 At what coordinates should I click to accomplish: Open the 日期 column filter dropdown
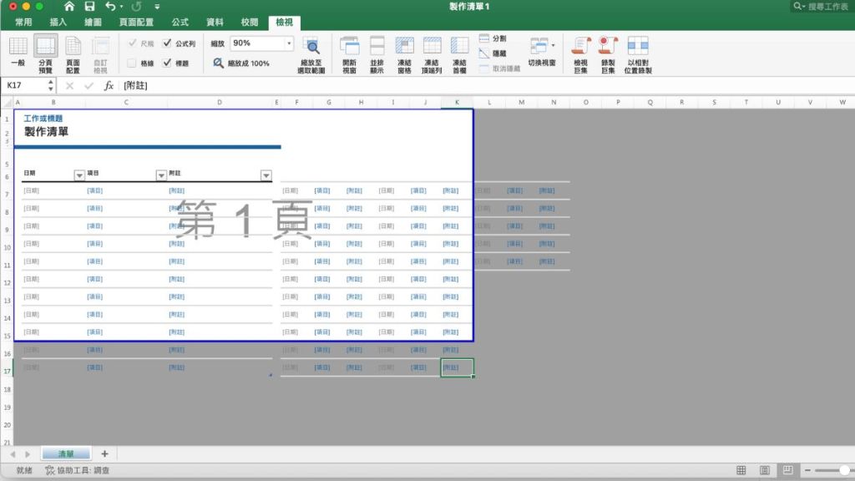tap(79, 175)
